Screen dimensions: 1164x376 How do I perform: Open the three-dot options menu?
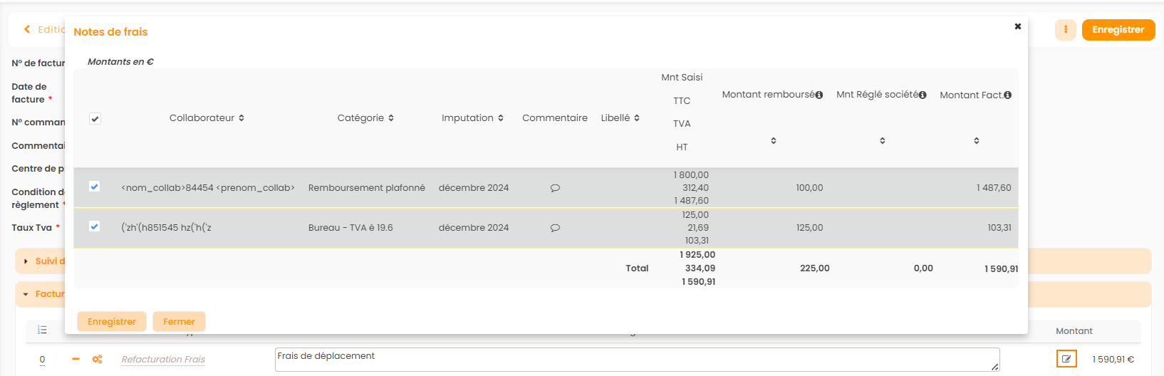coord(1065,30)
